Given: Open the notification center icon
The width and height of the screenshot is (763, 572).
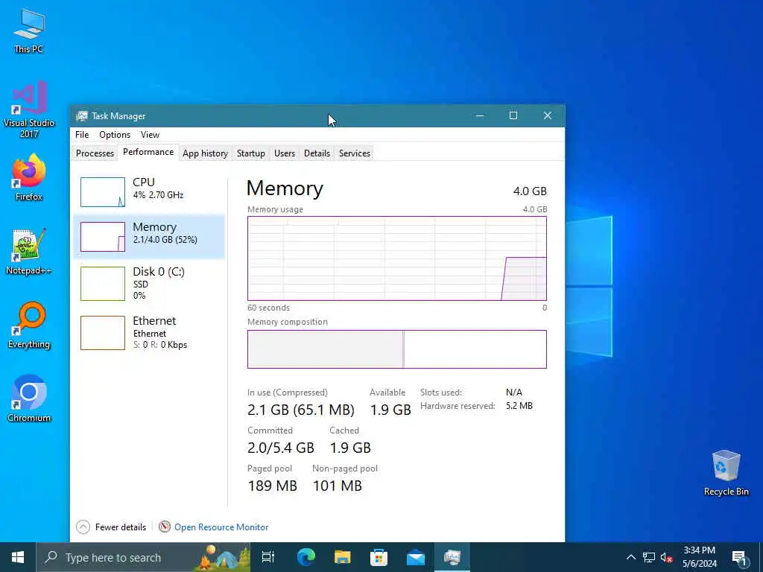Looking at the screenshot, I should tap(739, 557).
